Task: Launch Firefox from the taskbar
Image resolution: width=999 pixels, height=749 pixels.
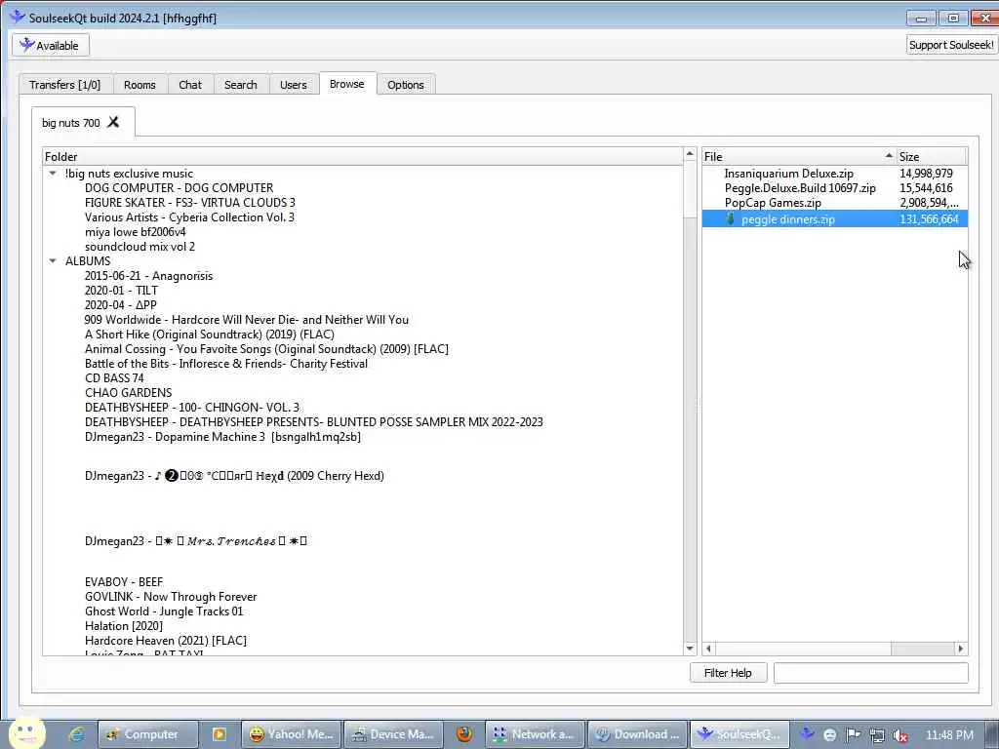Action: pos(464,734)
